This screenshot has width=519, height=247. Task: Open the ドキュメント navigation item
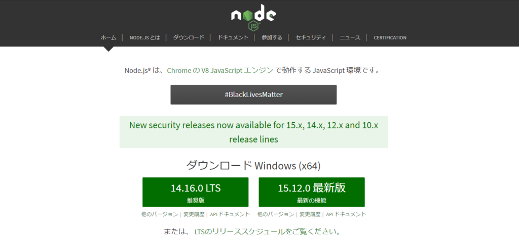[x=233, y=37]
